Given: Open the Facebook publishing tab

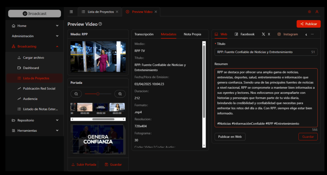Looking at the screenshot, I should point(244,34).
